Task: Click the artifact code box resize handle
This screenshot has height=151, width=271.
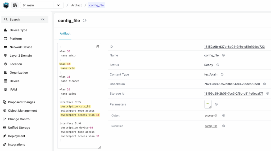Action: point(100,147)
